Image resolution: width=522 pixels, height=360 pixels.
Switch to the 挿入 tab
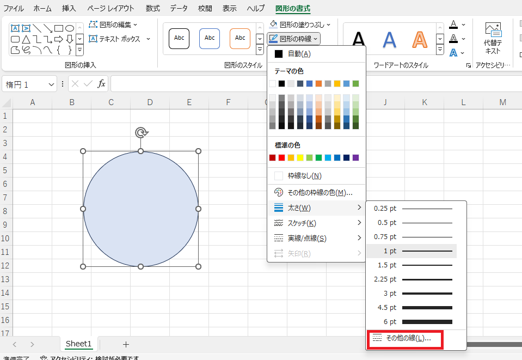(69, 8)
